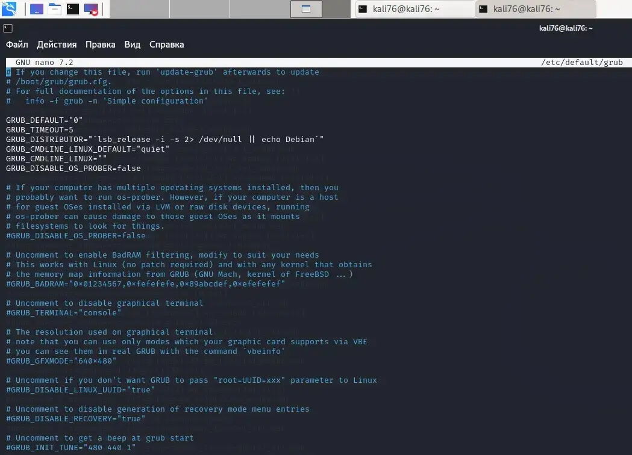Click the GRUB_CMDLINE_LINUX="" line
This screenshot has height=455, width=632.
click(x=57, y=159)
